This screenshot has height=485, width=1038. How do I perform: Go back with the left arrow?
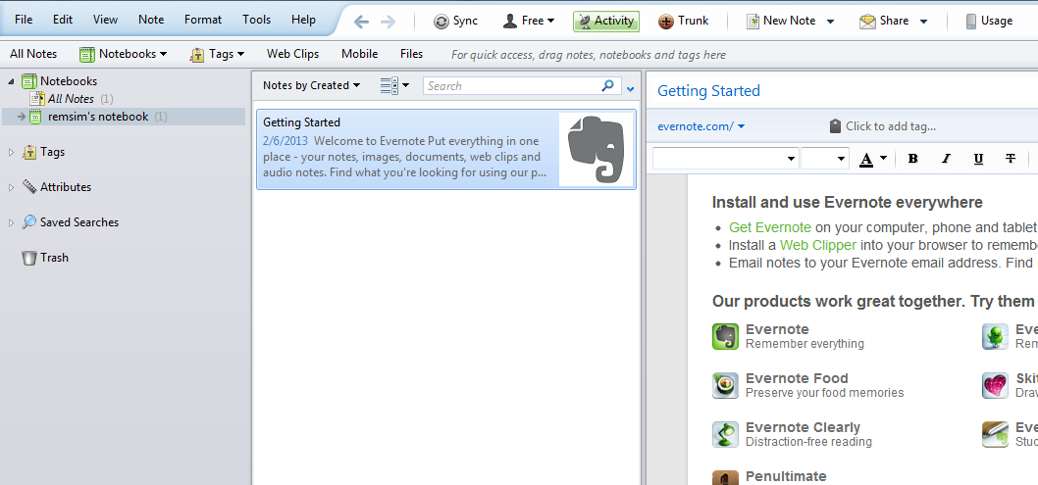click(x=361, y=22)
